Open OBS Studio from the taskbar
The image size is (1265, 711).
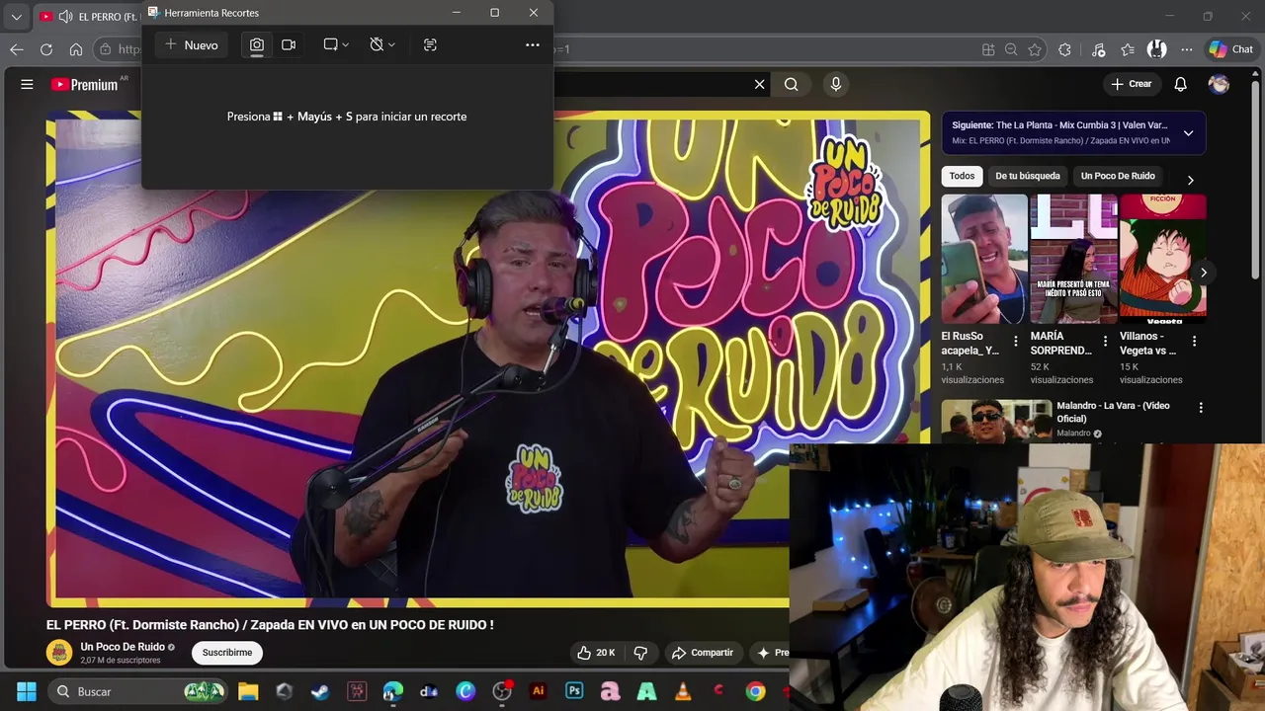point(502,691)
